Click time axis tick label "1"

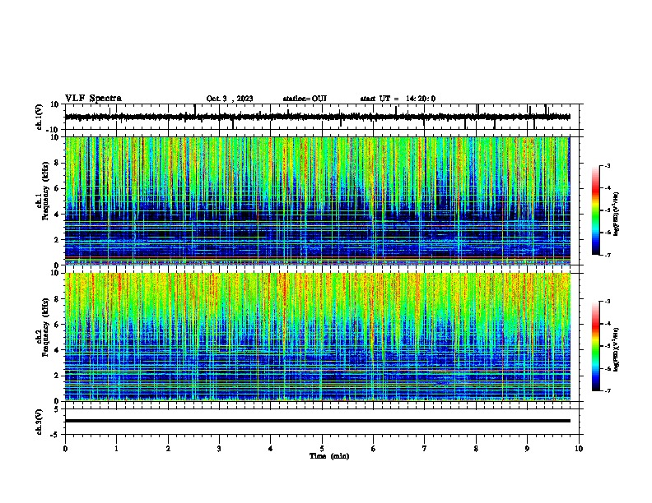(x=116, y=449)
